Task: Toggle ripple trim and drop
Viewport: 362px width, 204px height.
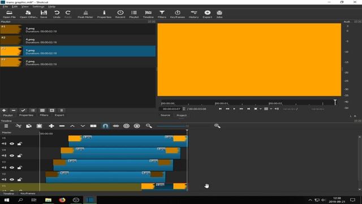Action: (126, 126)
